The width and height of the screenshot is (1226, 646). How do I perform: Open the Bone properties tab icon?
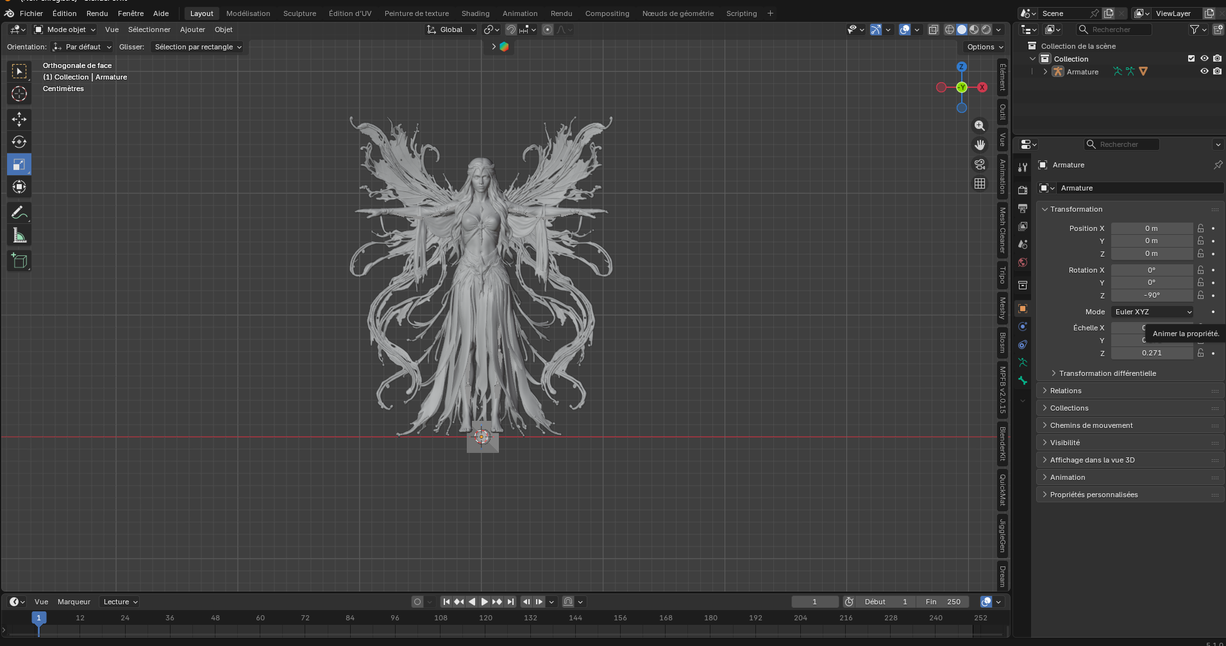pyautogui.click(x=1023, y=380)
